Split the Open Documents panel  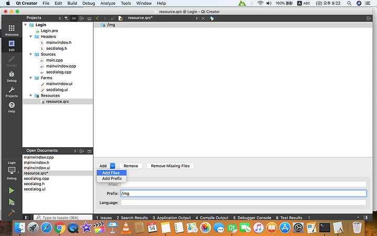(82, 151)
